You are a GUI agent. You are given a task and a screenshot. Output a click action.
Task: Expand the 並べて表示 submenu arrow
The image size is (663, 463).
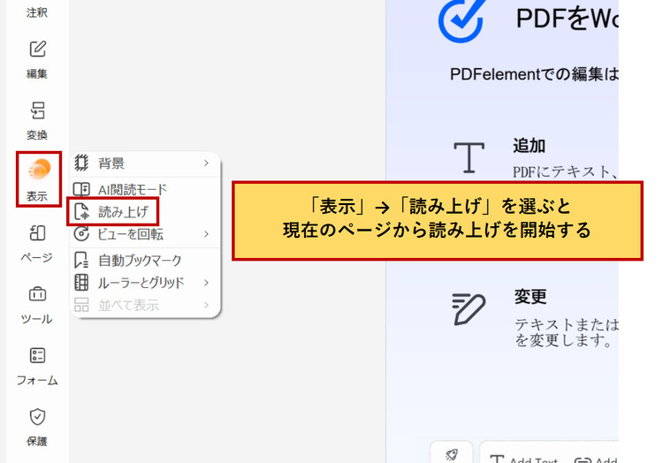coord(206,305)
